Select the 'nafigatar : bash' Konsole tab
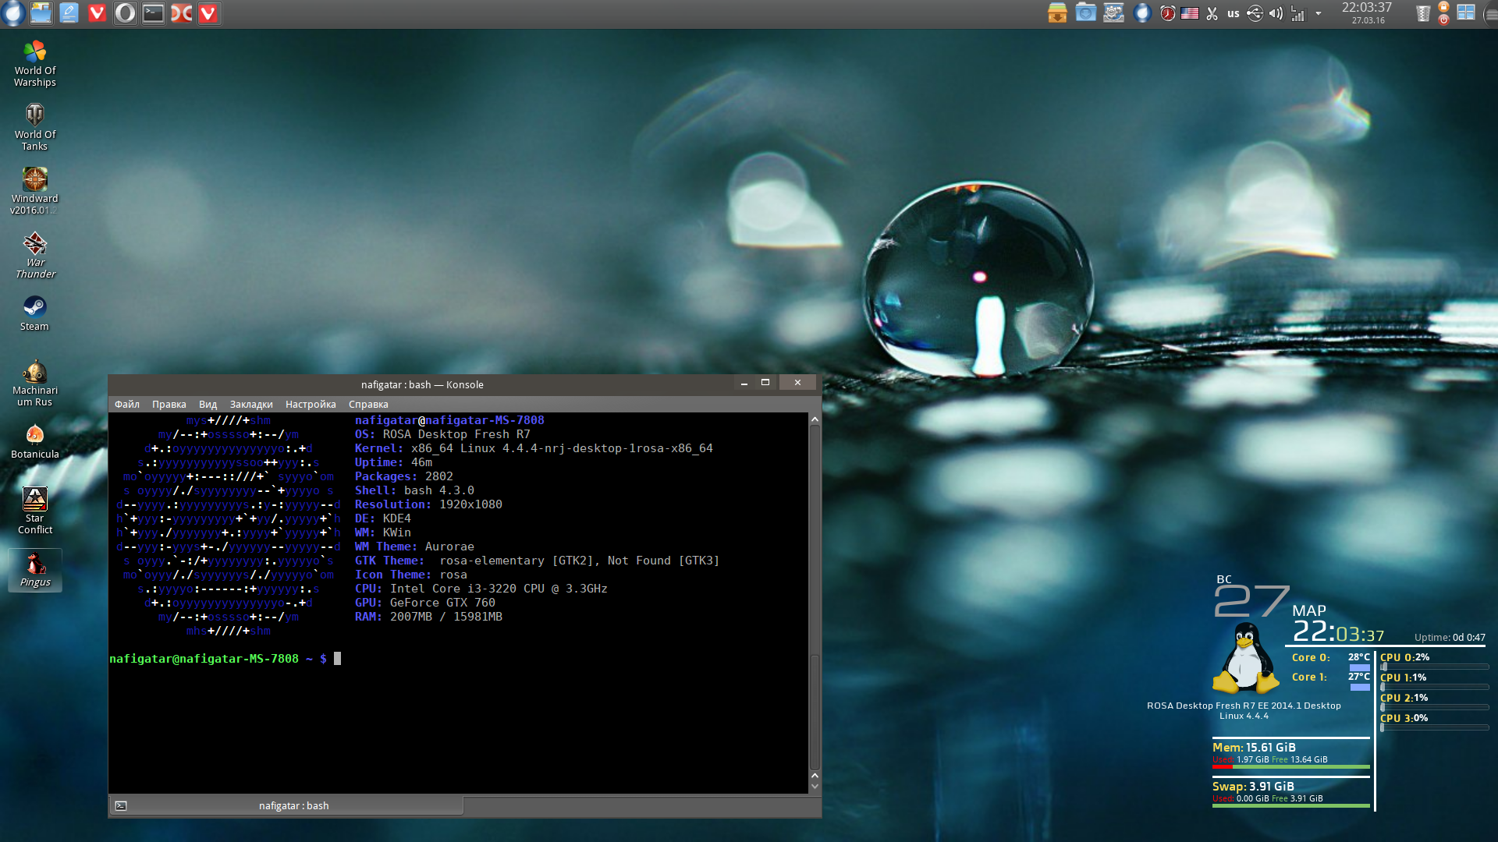 tap(293, 805)
